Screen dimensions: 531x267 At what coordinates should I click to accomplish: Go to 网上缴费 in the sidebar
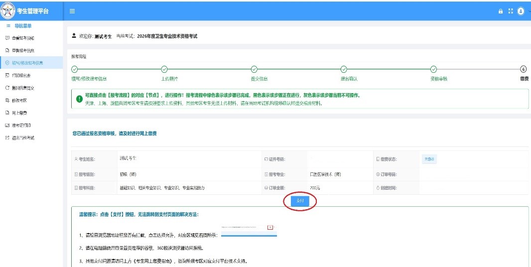[19, 113]
